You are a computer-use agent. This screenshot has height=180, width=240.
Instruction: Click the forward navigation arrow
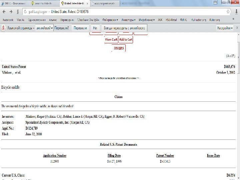11,12
